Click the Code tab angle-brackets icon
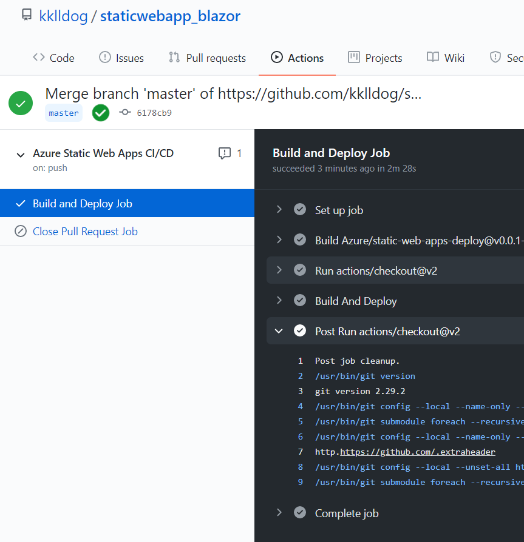 coord(39,57)
